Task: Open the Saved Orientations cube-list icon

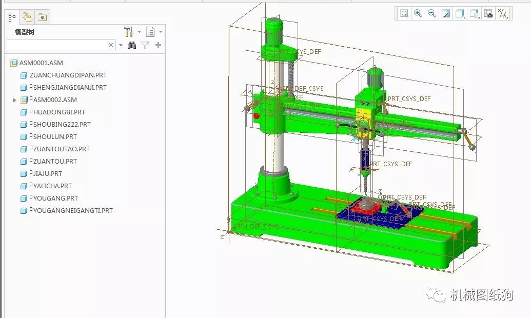Action: click(x=474, y=13)
